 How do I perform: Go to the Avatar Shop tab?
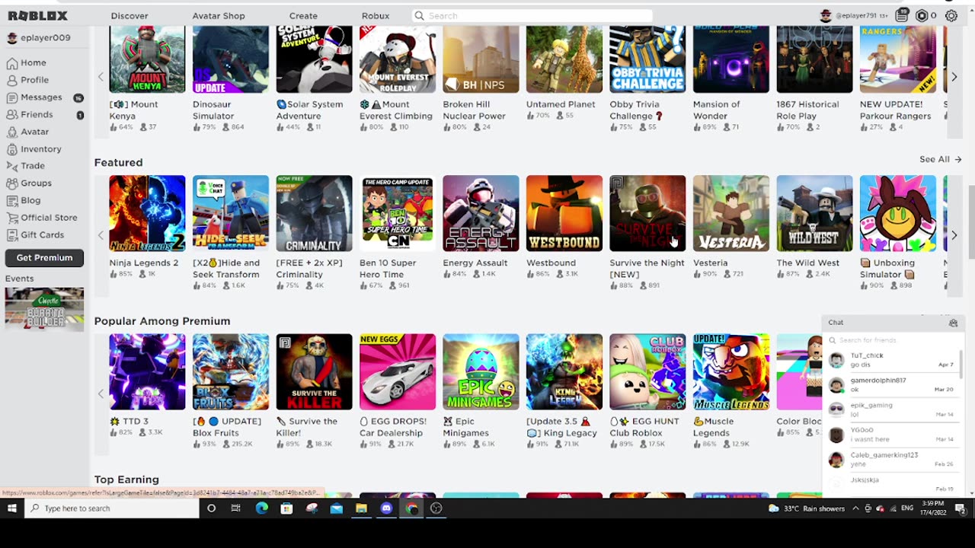point(219,15)
